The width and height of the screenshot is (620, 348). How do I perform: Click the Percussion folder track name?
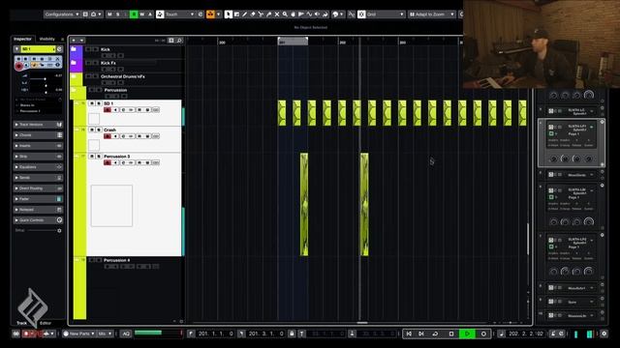pos(115,90)
